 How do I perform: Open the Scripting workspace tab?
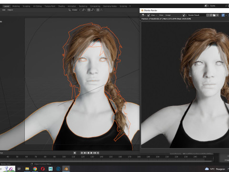click(123, 6)
